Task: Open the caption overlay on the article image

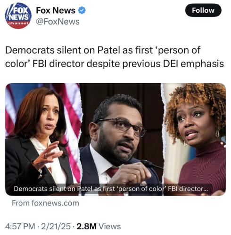Action: tap(111, 189)
